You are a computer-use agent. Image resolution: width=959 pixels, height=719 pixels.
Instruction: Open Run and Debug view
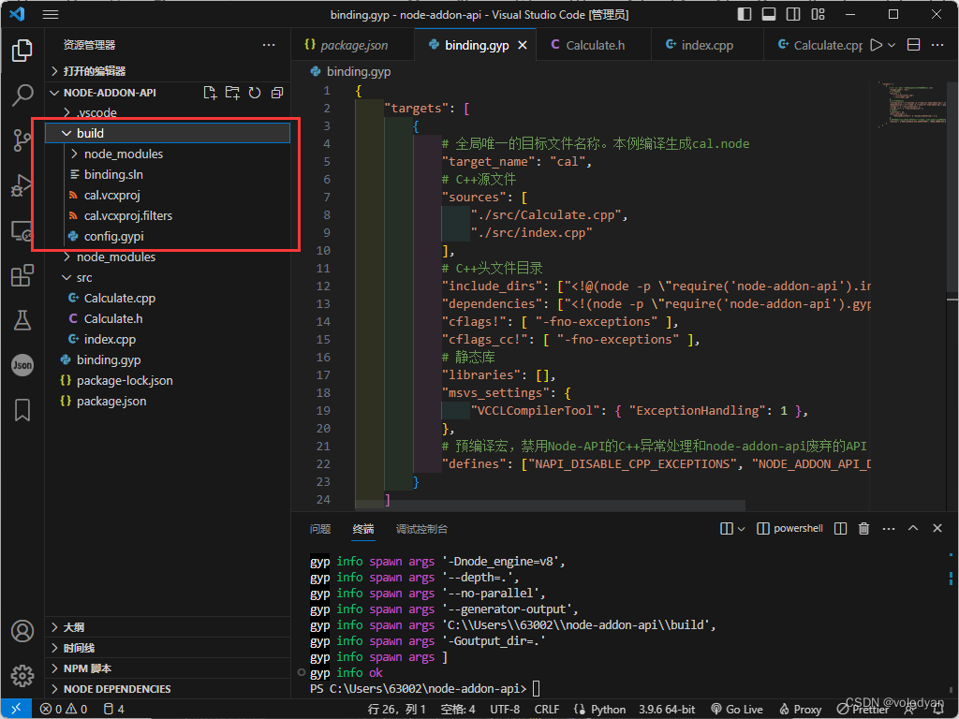(x=22, y=185)
